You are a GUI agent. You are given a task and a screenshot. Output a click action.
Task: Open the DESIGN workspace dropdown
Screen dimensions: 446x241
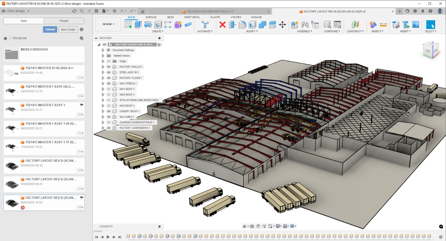coord(108,24)
